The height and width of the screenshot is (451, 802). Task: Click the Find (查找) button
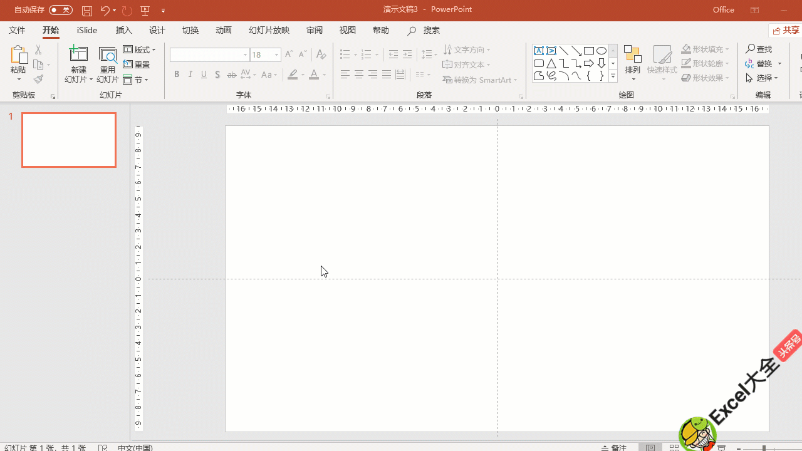click(x=759, y=49)
